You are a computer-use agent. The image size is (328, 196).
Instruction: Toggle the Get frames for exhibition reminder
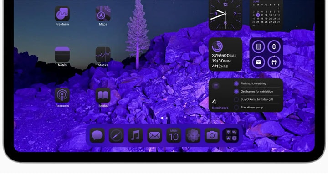(236, 92)
